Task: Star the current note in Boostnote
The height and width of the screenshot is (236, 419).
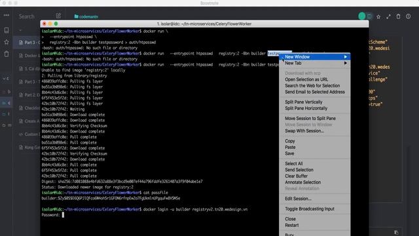Action: click(x=378, y=16)
